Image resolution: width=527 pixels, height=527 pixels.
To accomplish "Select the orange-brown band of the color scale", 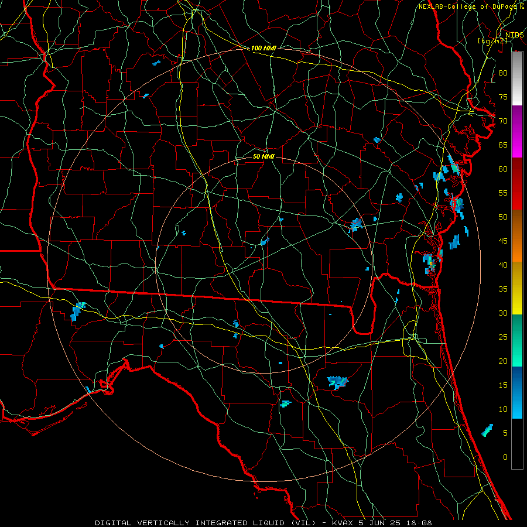I will [517, 236].
